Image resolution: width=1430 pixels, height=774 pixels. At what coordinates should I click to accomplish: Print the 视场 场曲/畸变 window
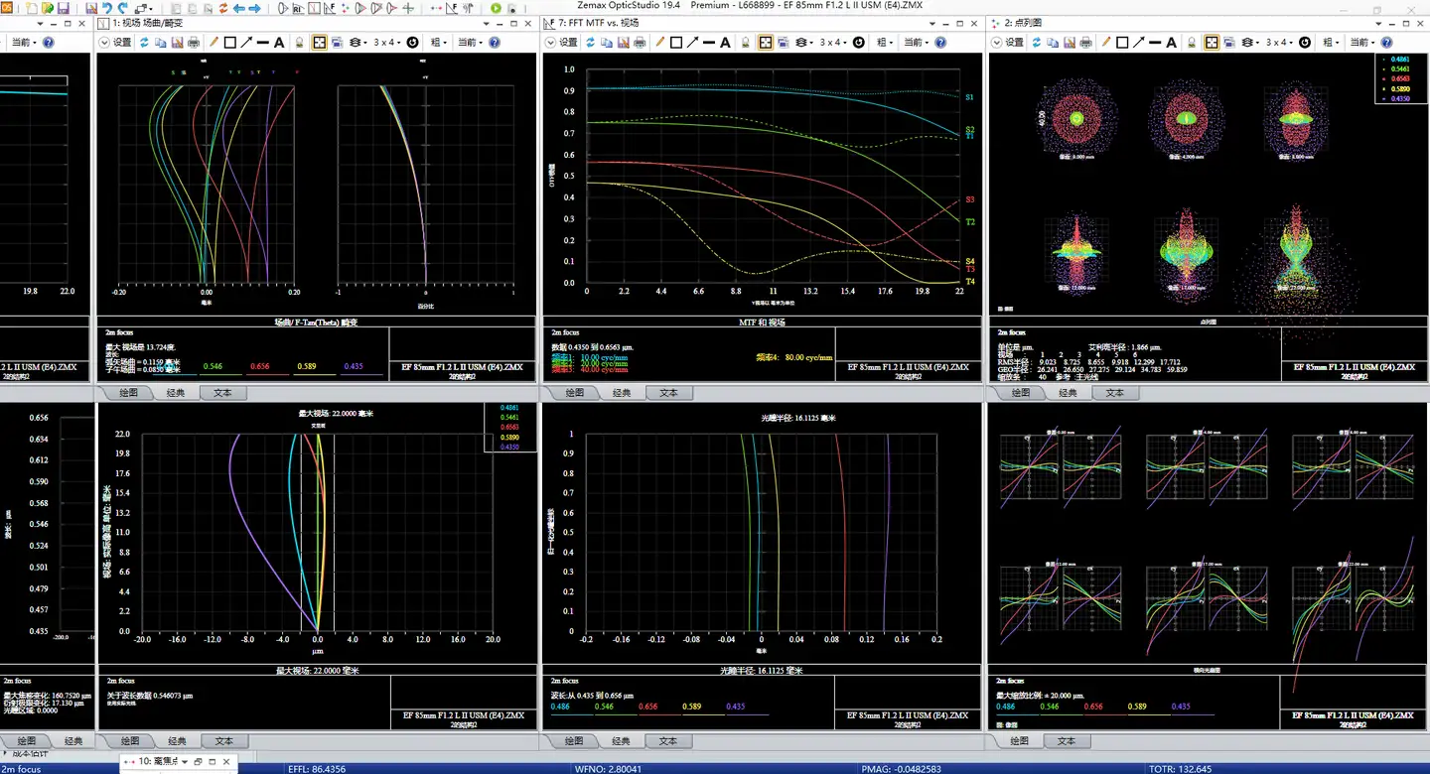pyautogui.click(x=193, y=43)
